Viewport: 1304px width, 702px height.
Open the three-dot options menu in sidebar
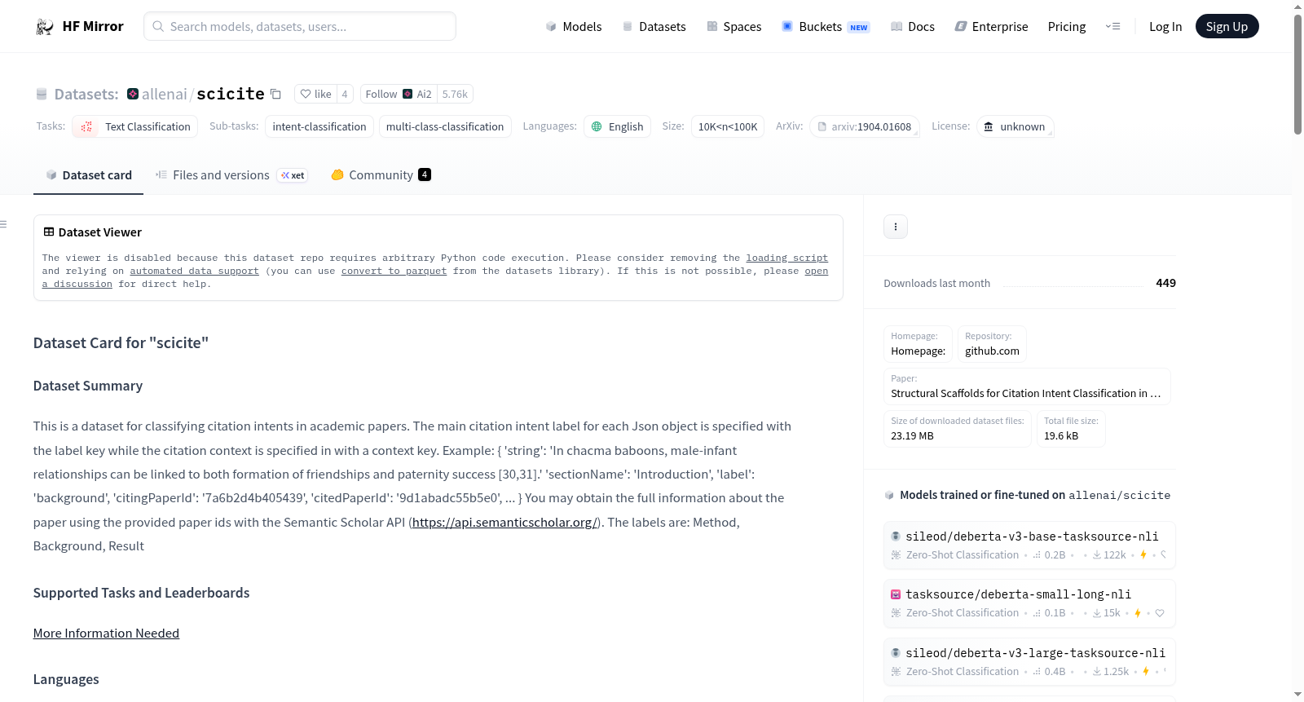click(896, 227)
